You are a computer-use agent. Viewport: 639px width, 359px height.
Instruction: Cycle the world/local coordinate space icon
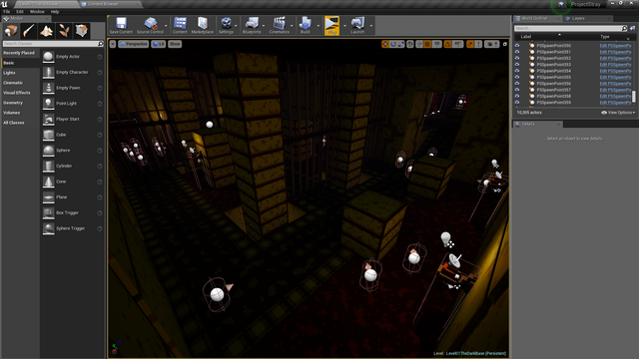point(410,44)
